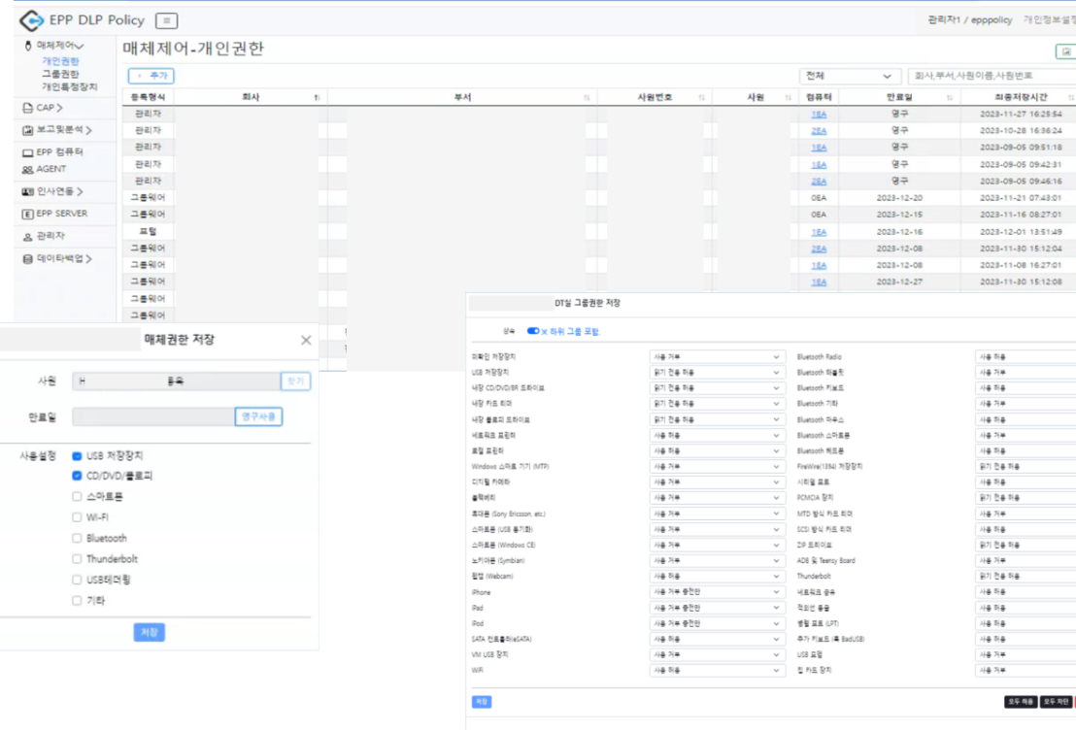Open the WiFi permission dropdown in the group dialog
The image size is (1076, 730).
[x=717, y=671]
